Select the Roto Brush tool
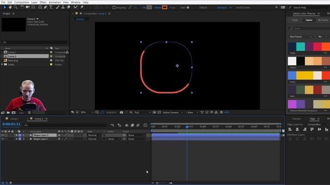This screenshot has height=185, width=330. tap(76, 7)
